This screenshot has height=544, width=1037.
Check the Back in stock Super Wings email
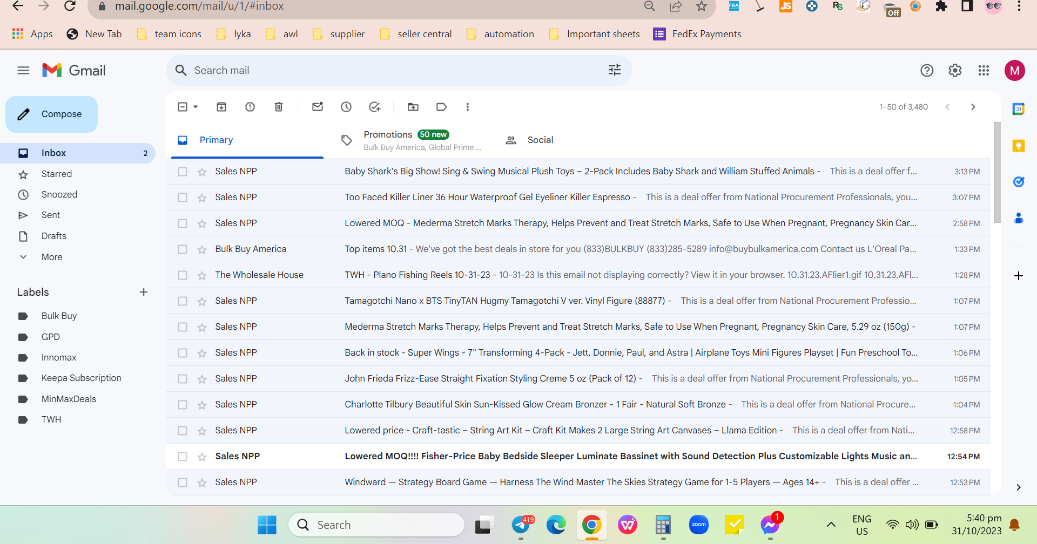[183, 353]
